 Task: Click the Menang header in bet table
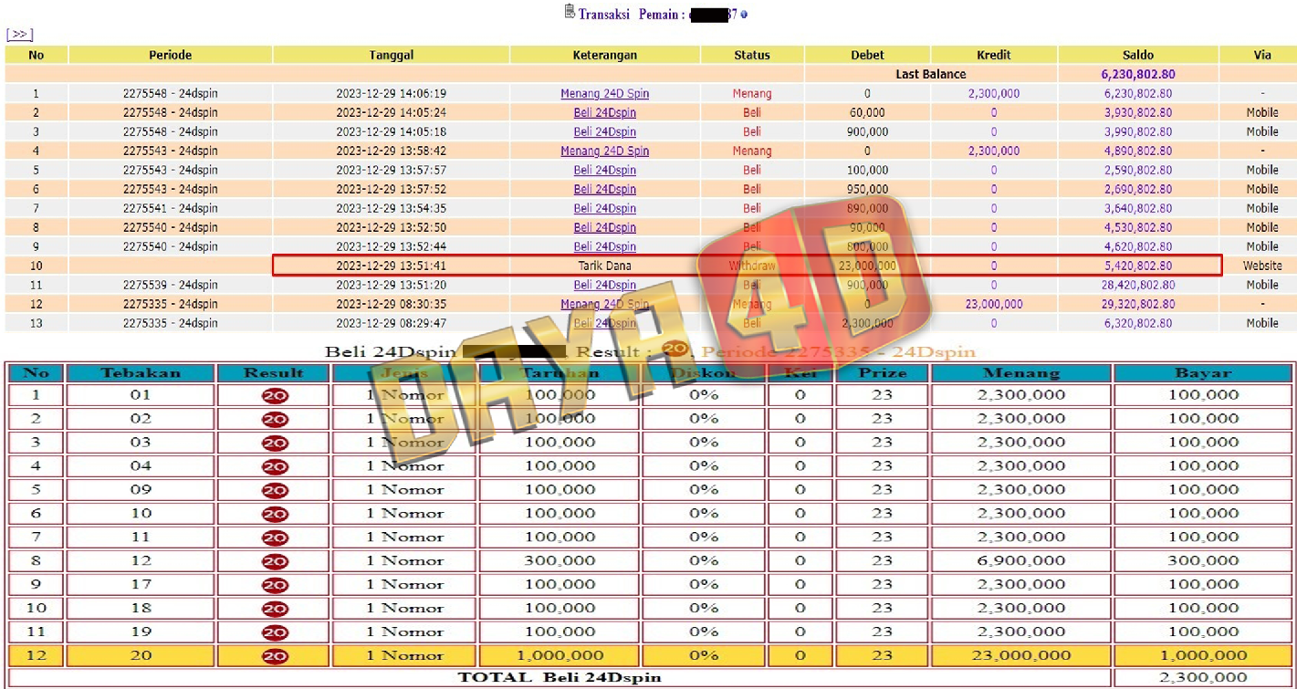coord(1020,373)
